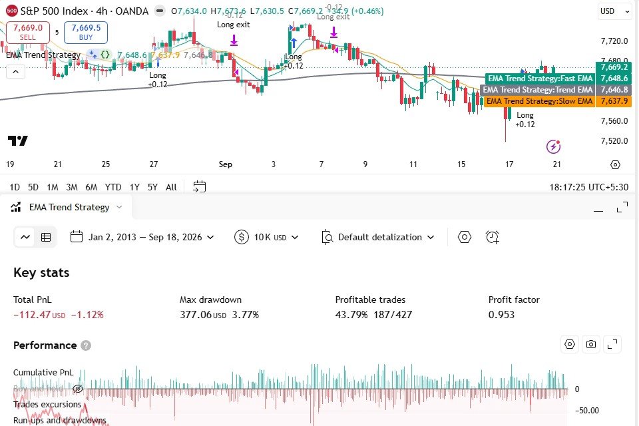Toggle Trades excursions legend entry

[x=47, y=404]
